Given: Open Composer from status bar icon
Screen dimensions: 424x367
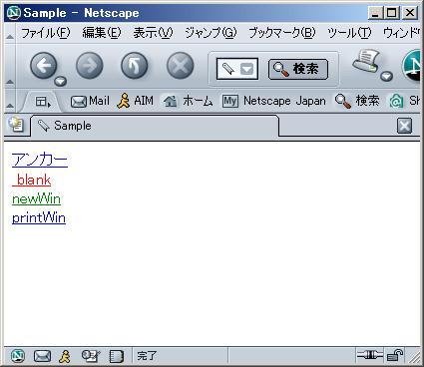Looking at the screenshot, I should [x=91, y=356].
